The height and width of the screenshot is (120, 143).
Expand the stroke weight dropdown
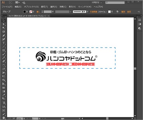click(x=53, y=12)
